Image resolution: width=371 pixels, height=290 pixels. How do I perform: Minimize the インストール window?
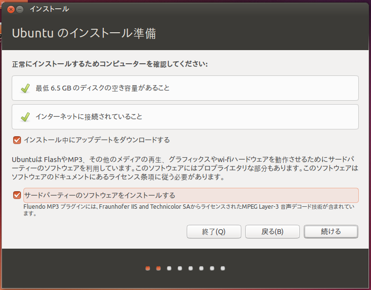(x=20, y=9)
